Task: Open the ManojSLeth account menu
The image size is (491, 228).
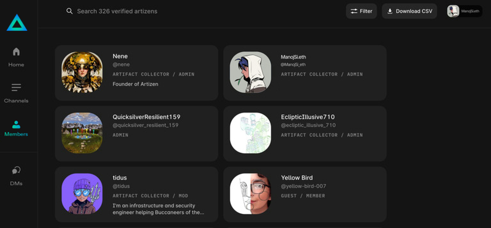Action: point(464,11)
